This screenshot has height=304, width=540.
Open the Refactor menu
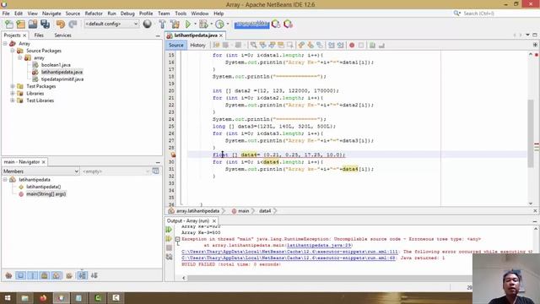(x=94, y=14)
